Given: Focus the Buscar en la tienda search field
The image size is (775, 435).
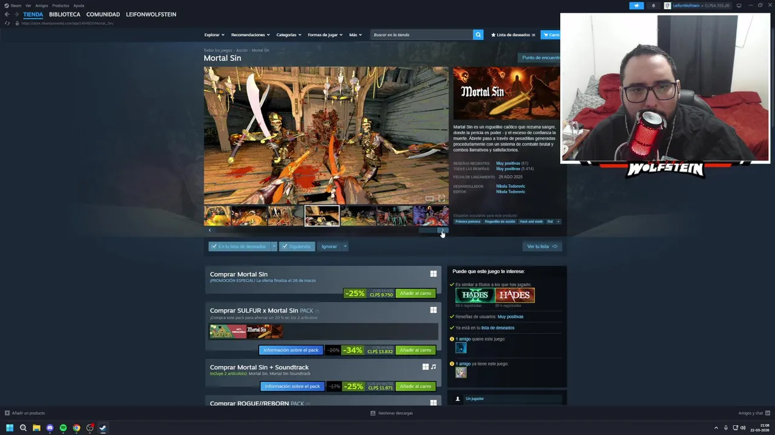Looking at the screenshot, I should 422,35.
